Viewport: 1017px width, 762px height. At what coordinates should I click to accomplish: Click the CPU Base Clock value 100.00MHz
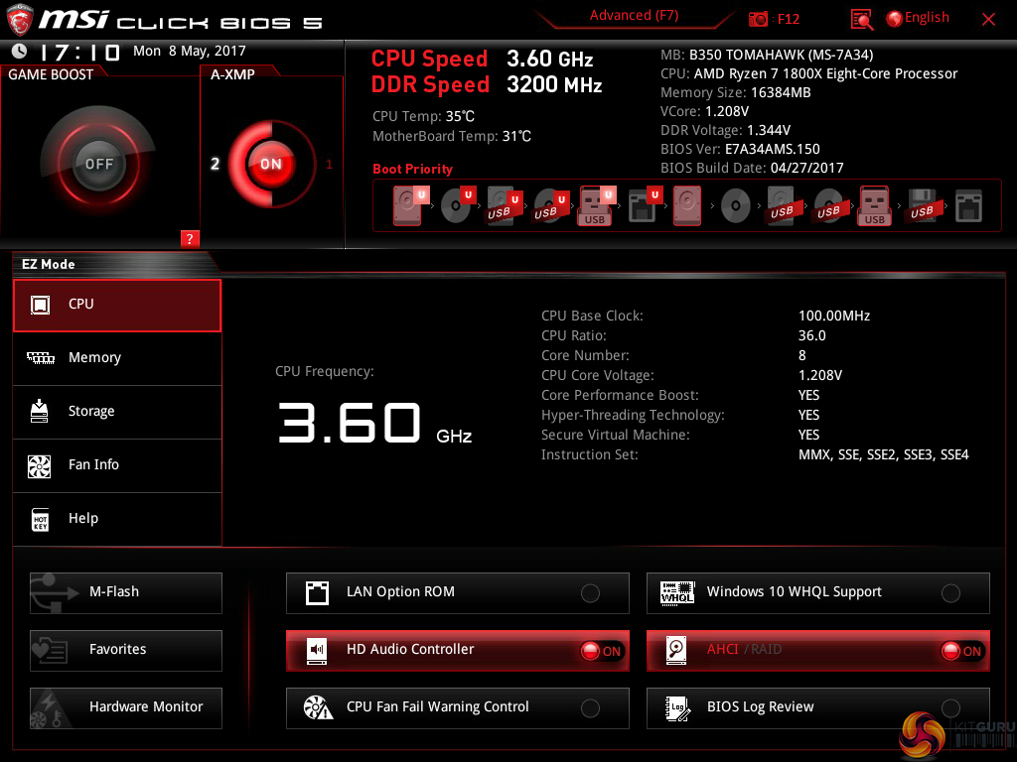pos(834,317)
